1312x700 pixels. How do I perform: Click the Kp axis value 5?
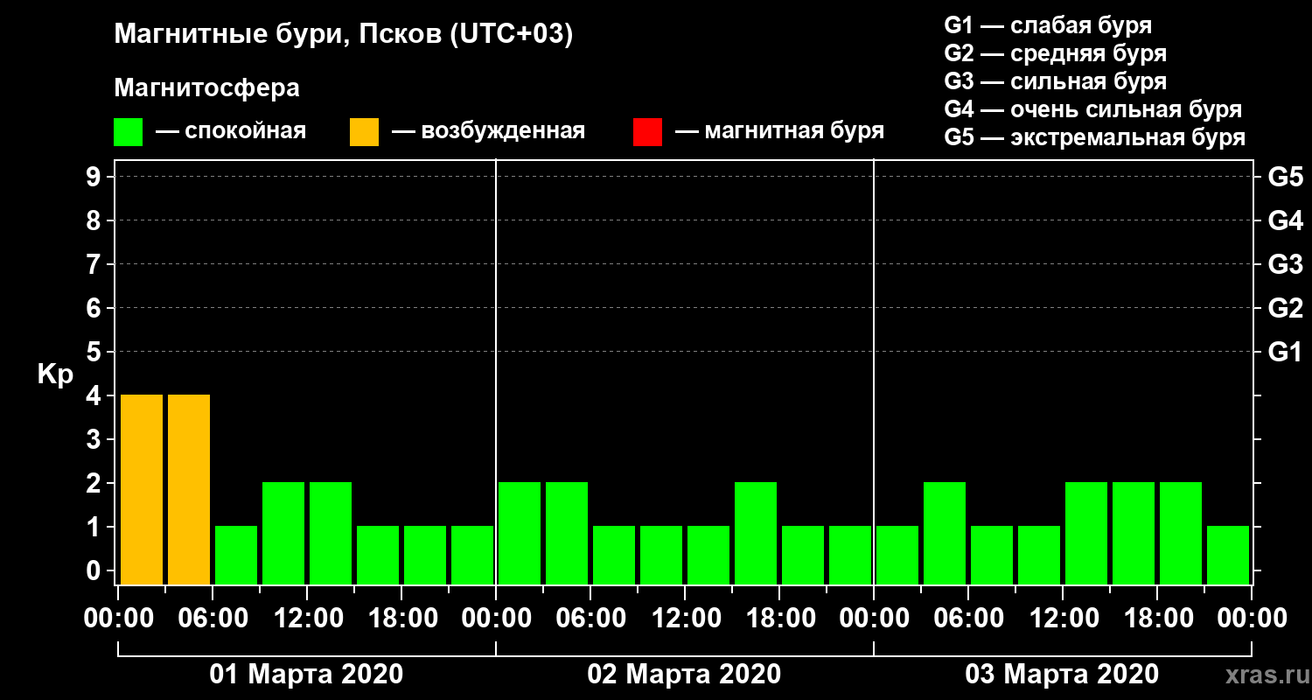(x=94, y=352)
